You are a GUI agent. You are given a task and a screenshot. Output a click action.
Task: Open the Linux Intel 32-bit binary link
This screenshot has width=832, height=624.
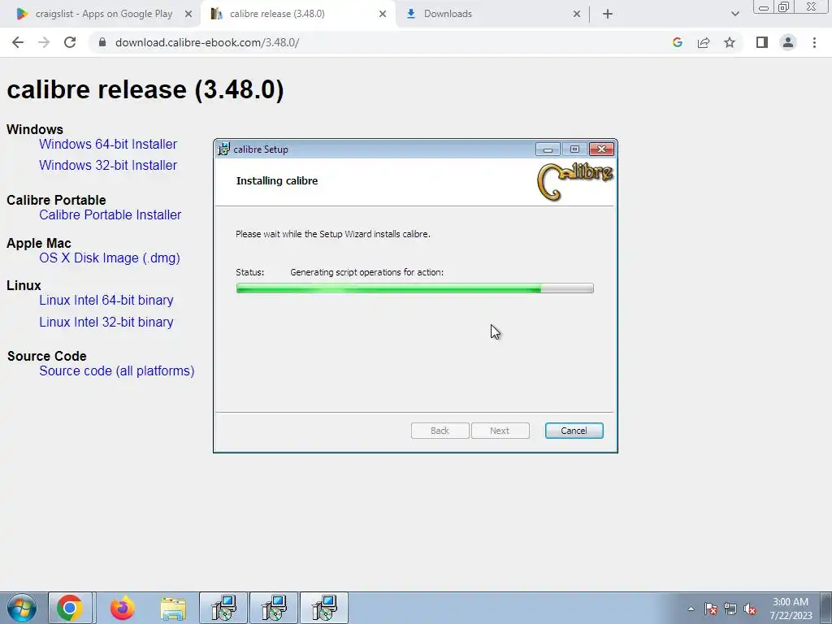106,322
